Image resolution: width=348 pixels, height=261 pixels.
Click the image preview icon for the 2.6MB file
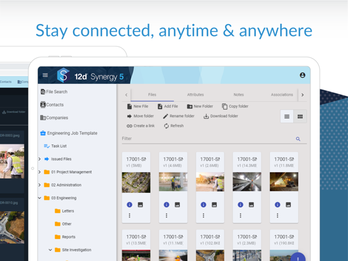(214, 205)
